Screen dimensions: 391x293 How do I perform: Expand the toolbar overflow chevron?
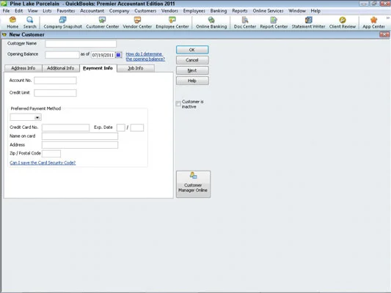(388, 18)
